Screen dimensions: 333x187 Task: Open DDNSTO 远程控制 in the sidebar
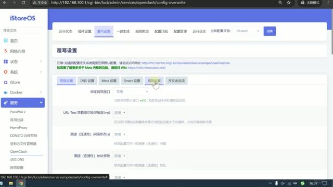pyautogui.click(x=23, y=136)
